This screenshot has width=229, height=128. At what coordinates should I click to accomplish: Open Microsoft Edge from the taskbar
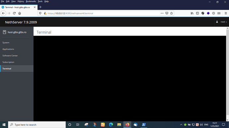111,125
